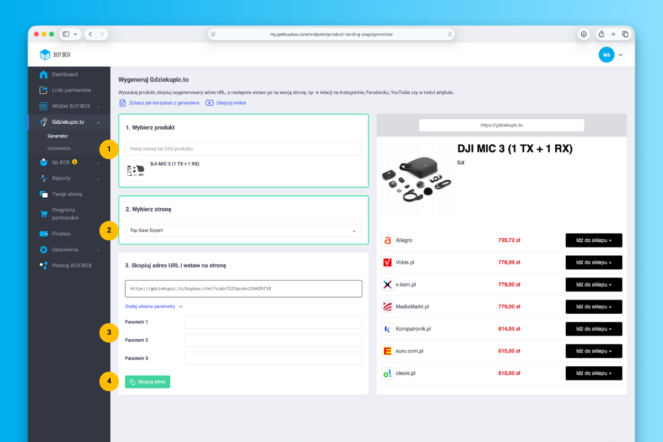
Task: Click Idź do sklepu for Vobis.pl
Action: click(594, 262)
